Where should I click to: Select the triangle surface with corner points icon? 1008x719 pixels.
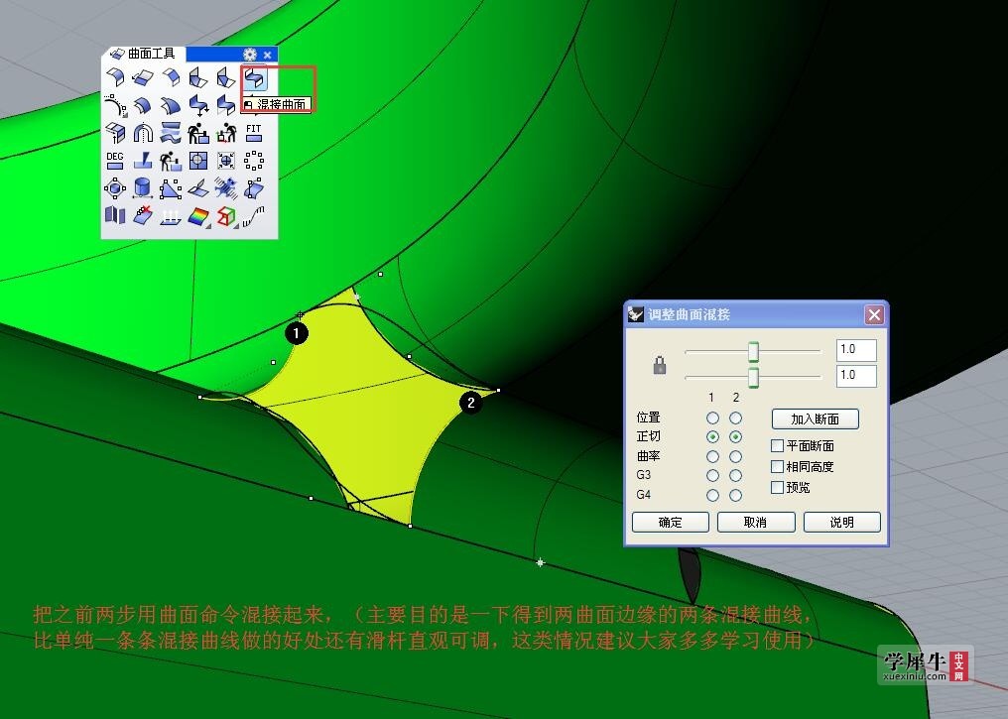coord(171,188)
